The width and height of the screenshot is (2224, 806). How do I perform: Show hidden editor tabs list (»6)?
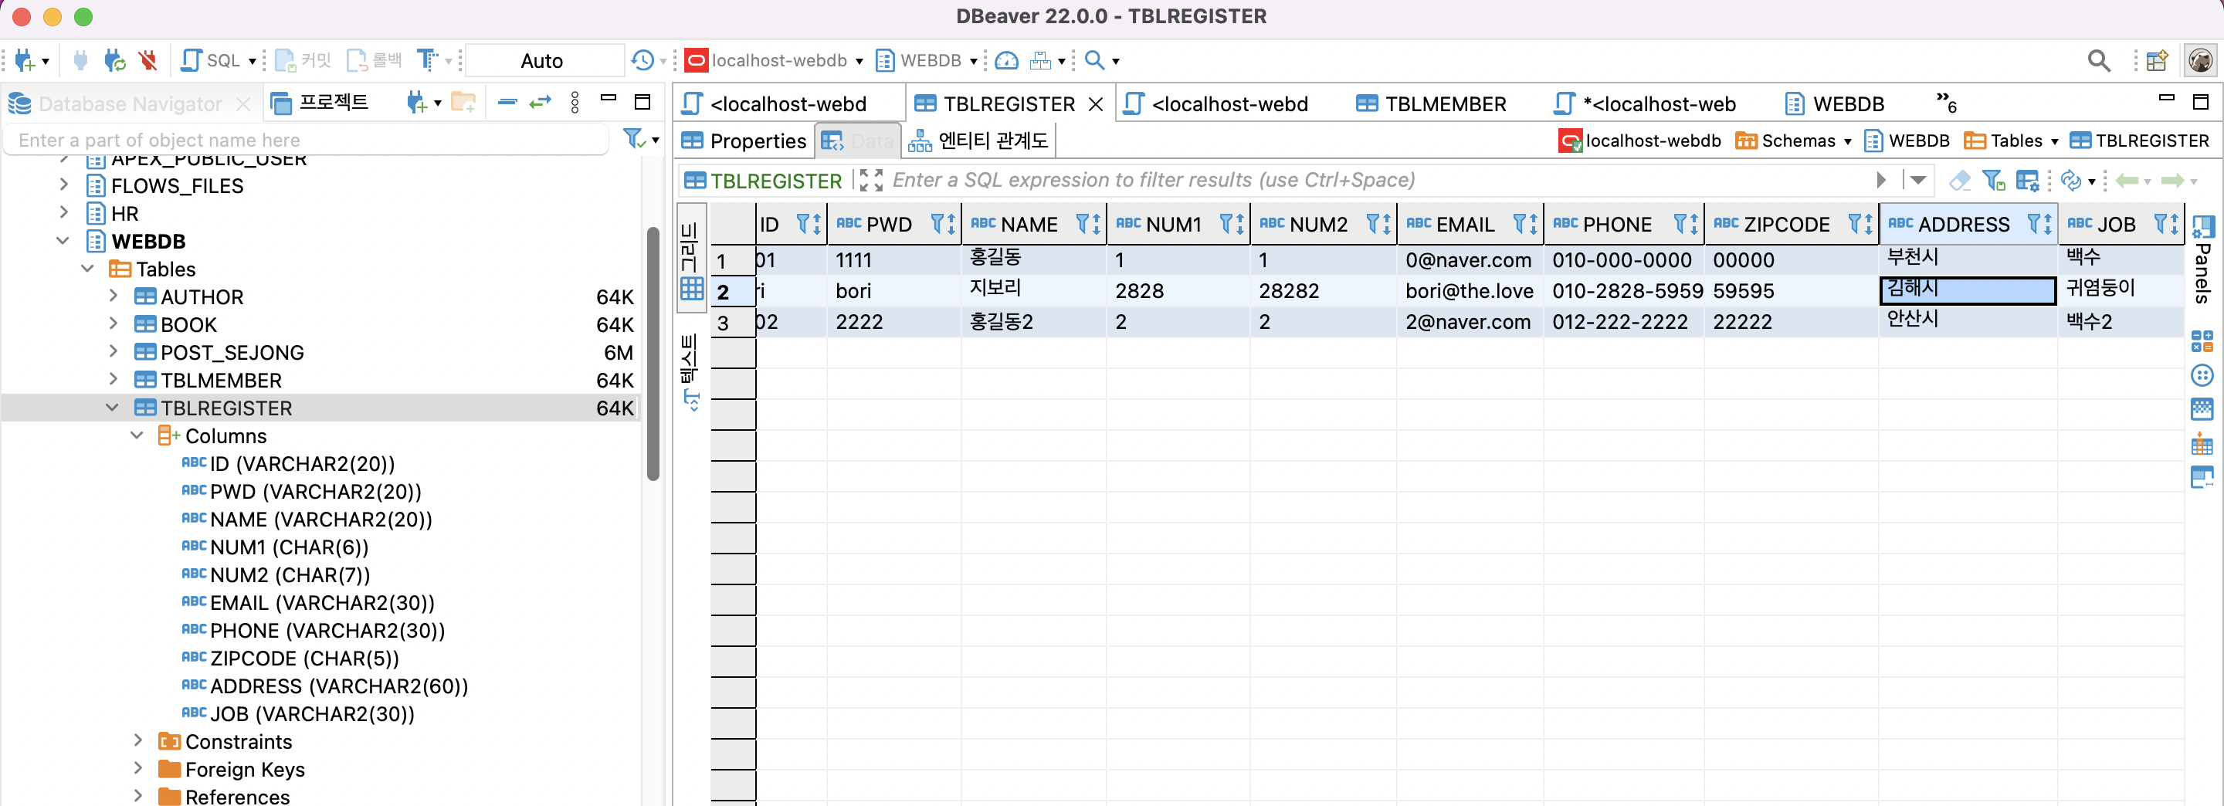(x=1946, y=102)
